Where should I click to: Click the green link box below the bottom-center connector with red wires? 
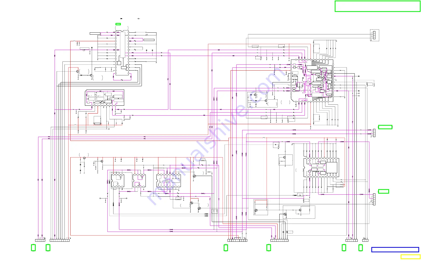[226, 248]
